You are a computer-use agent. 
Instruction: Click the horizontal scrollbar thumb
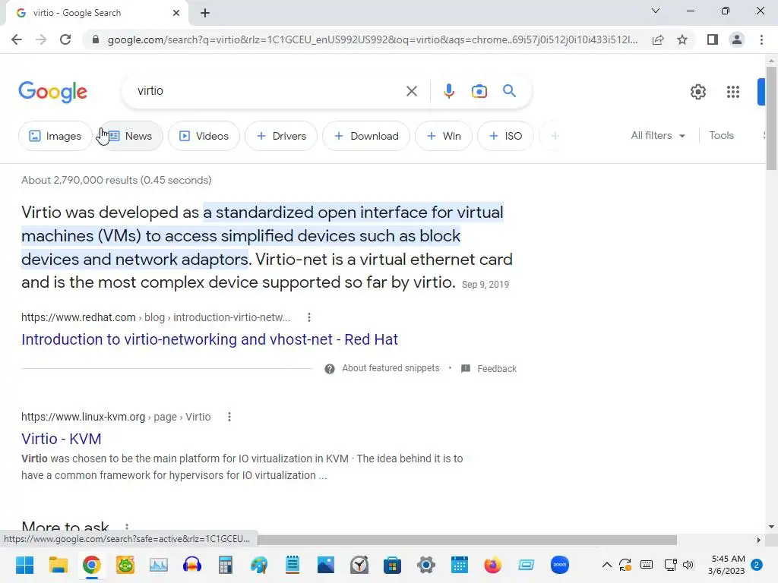click(x=467, y=540)
